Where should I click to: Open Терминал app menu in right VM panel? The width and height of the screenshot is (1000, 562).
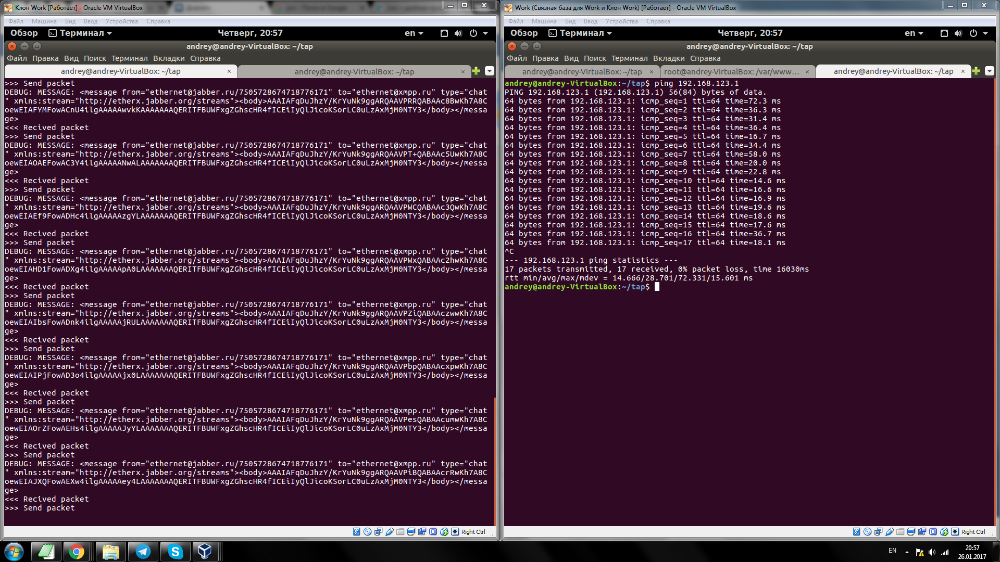[x=580, y=33]
